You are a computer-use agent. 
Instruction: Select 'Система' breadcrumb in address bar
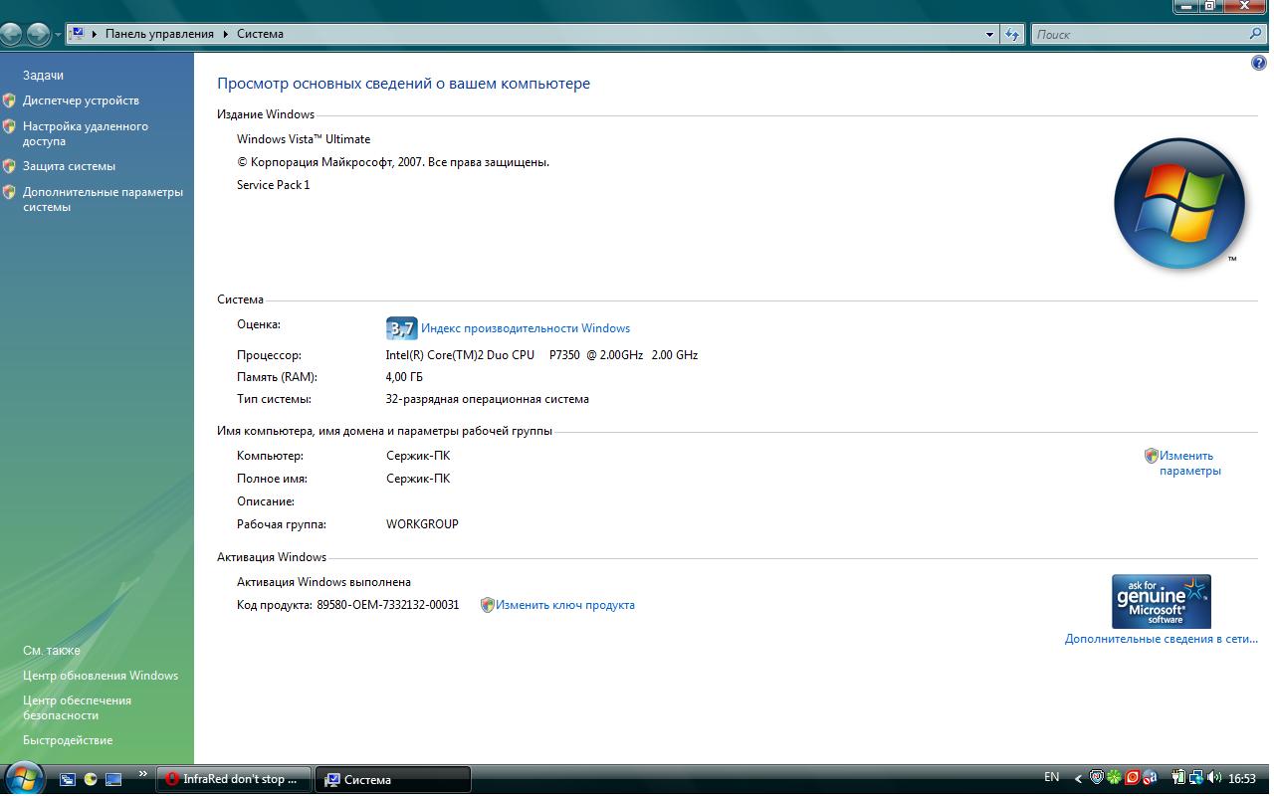point(260,34)
